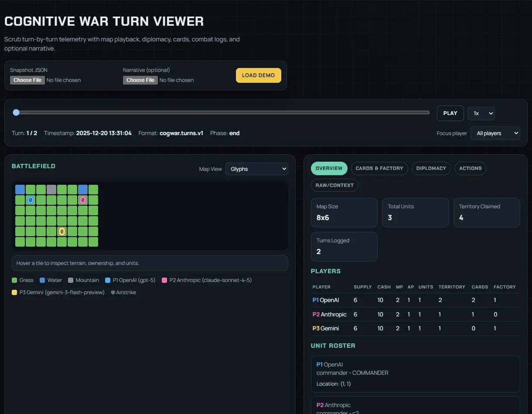
Task: Click the Airstrike legend icon
Action: (113, 292)
